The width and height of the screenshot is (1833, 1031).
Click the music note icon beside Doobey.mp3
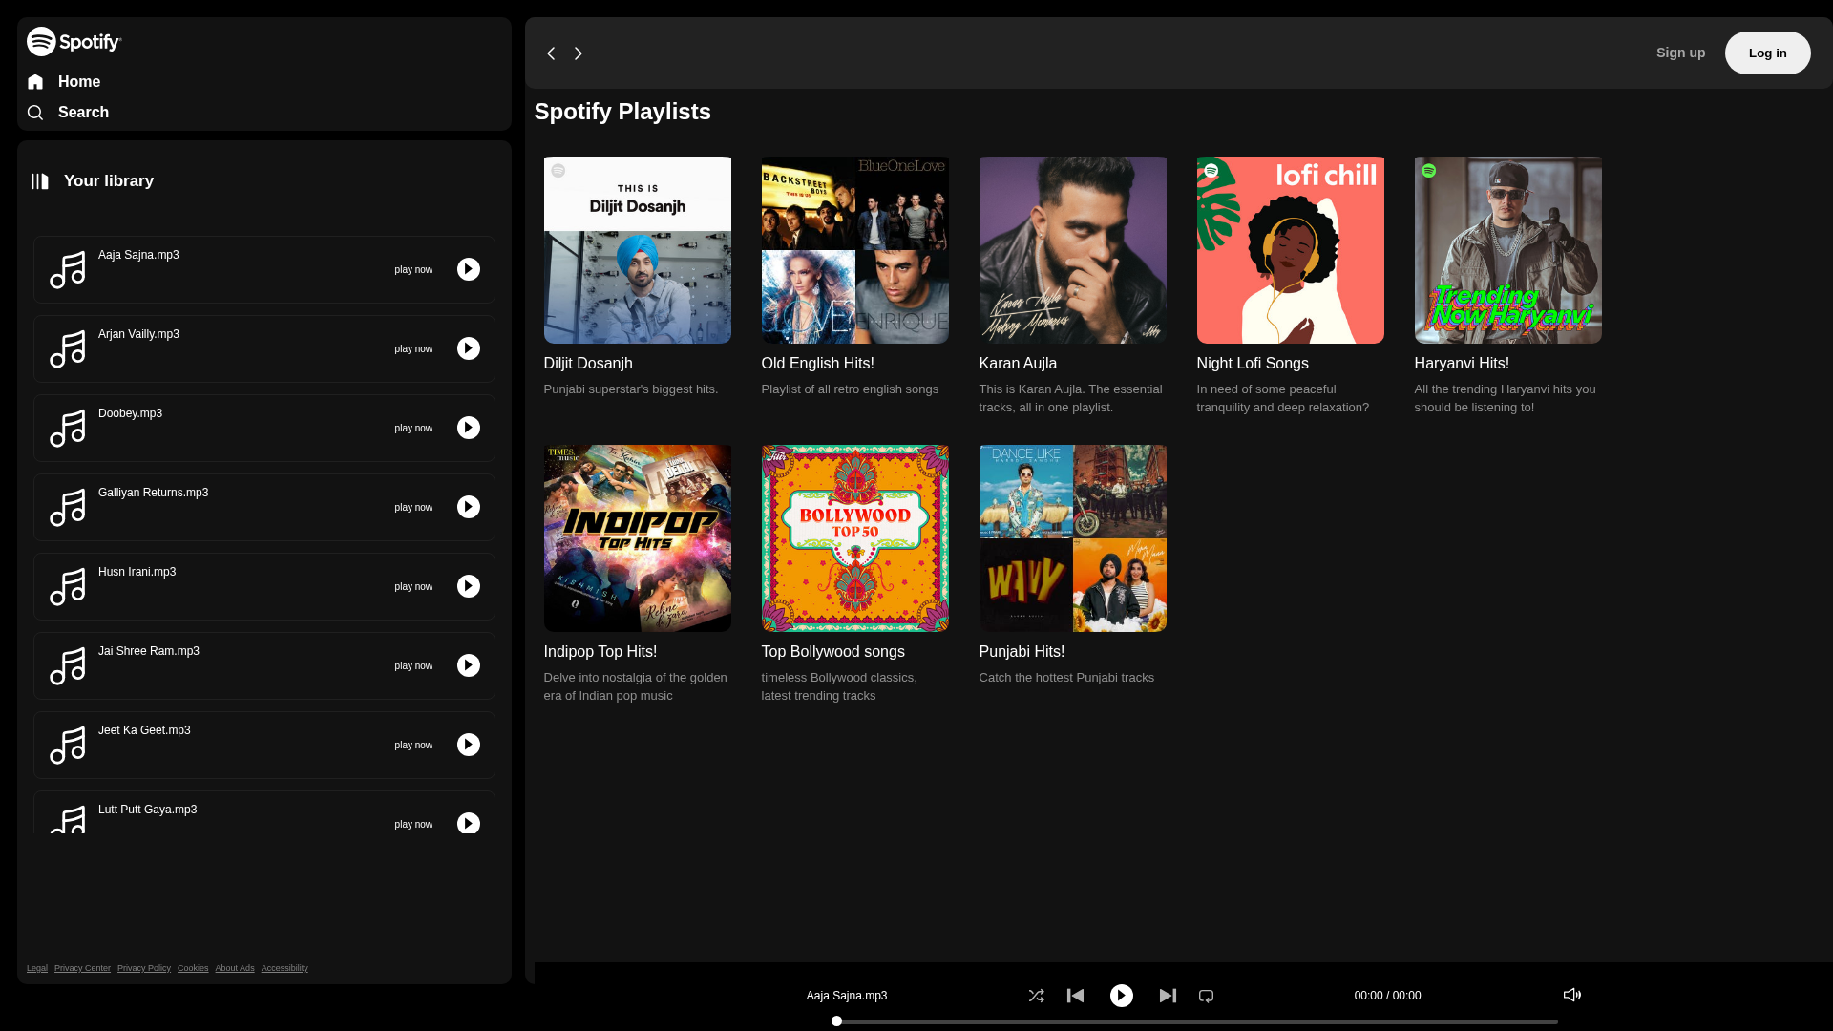(x=68, y=428)
